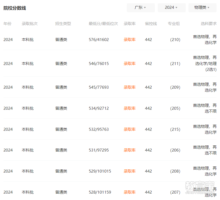This screenshot has width=220, height=200.
Task: Select the score cell 528/101159
Action: (x=100, y=192)
